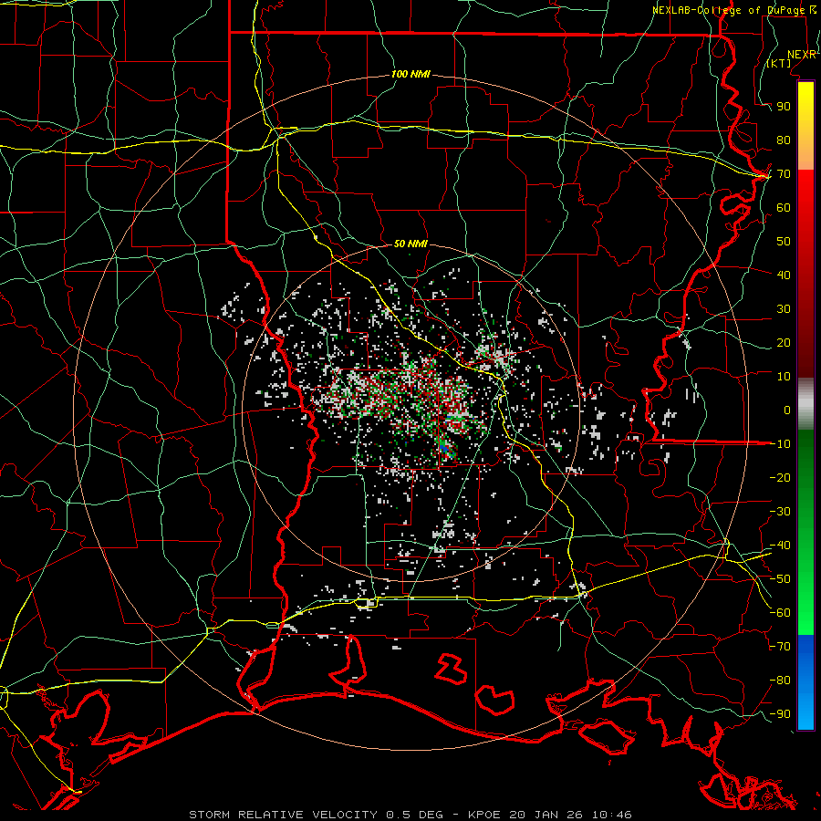Image resolution: width=821 pixels, height=821 pixels.
Task: Click "0.5 DEG" in the bottom caption
Action: pyautogui.click(x=415, y=815)
